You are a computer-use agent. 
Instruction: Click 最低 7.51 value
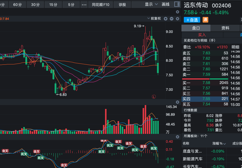click(210, 130)
